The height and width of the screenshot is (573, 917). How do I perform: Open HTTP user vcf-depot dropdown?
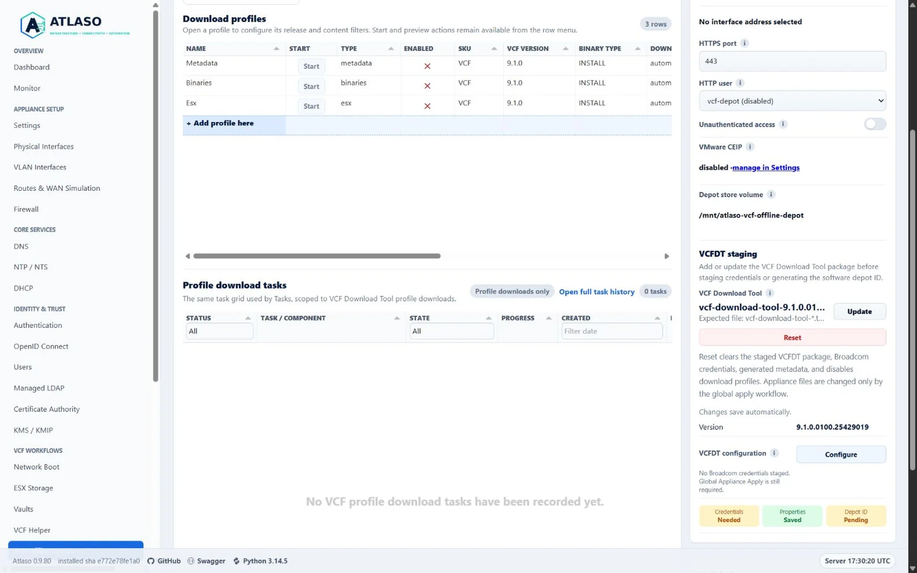point(792,101)
